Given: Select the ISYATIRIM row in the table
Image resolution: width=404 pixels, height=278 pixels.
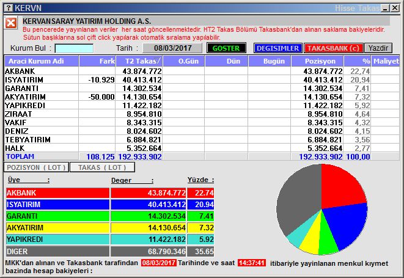Looking at the screenshot, I should click(202, 79).
